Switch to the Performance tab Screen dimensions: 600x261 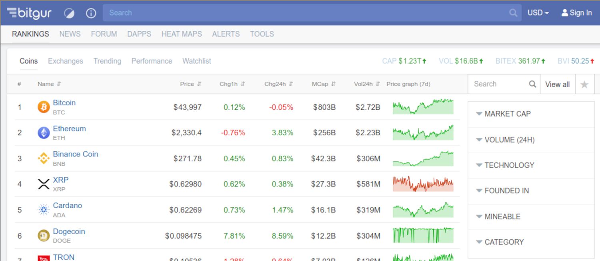click(152, 61)
